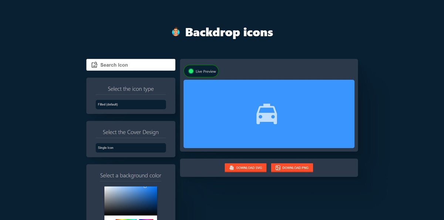Click the file icon on the DOWNLOAD SVG button
This screenshot has width=444, height=220.
[231, 167]
